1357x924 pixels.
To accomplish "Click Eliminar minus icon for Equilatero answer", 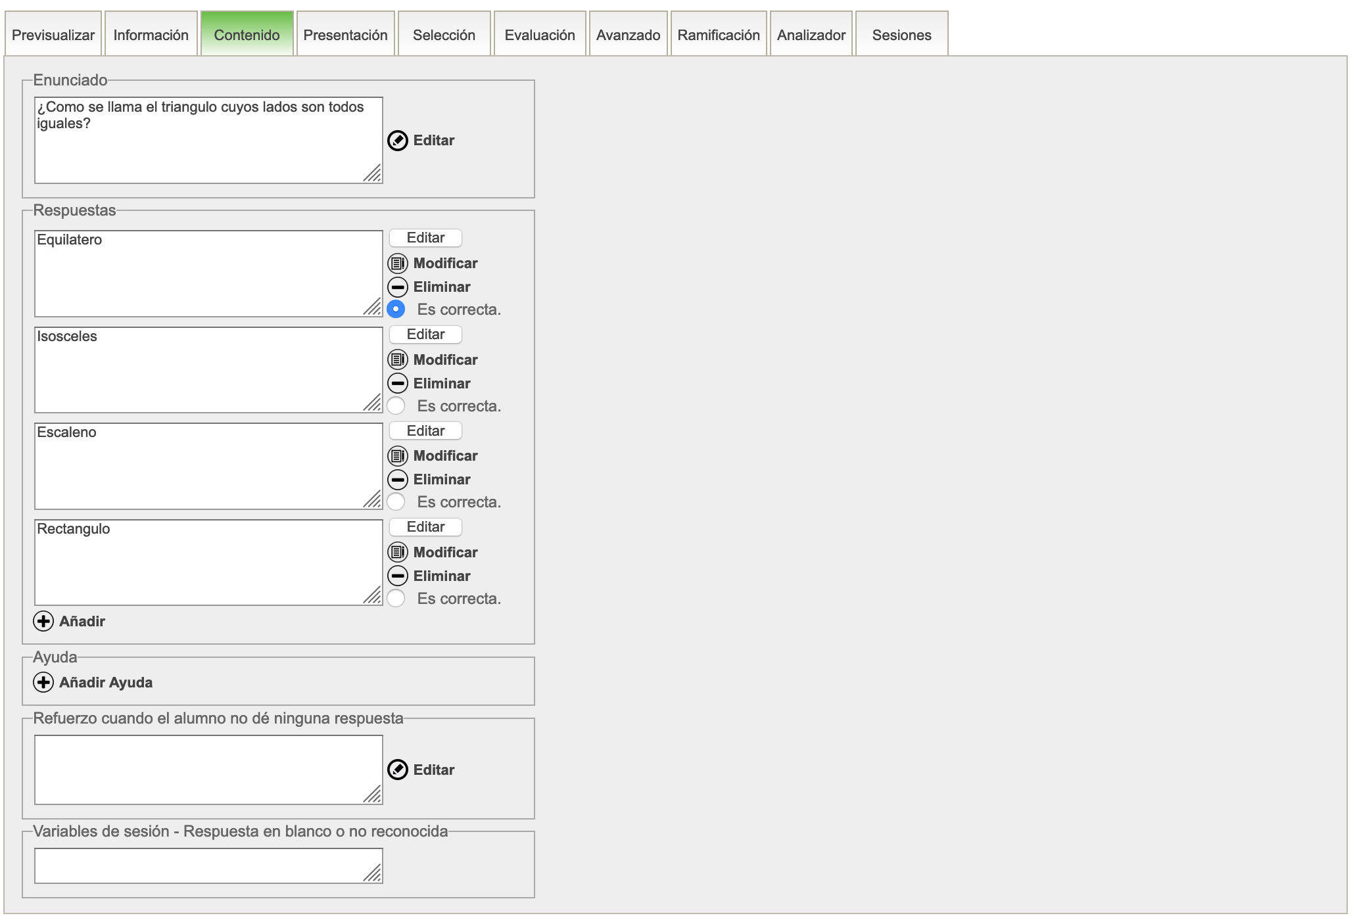I will [x=397, y=287].
